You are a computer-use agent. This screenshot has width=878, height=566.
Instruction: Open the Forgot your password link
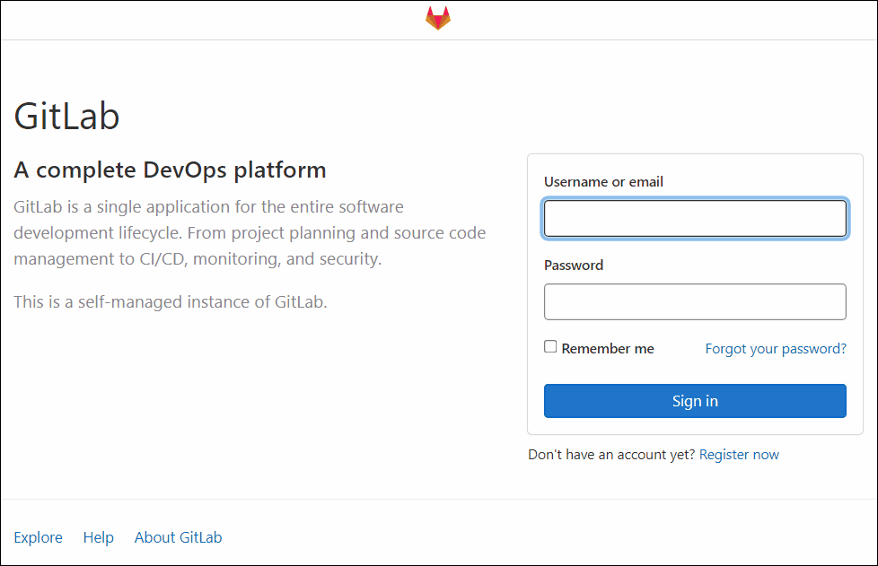[776, 349]
